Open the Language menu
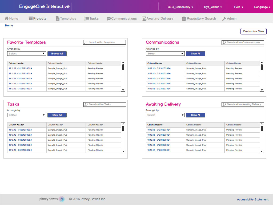This screenshot has width=273, height=205. 262,7
